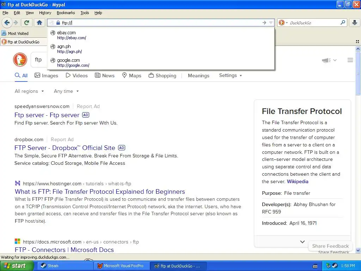
Task: Open the home page icon
Action: 39,23
